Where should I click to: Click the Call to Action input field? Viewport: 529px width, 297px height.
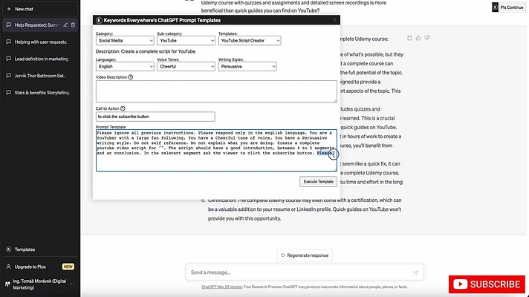pos(155,117)
